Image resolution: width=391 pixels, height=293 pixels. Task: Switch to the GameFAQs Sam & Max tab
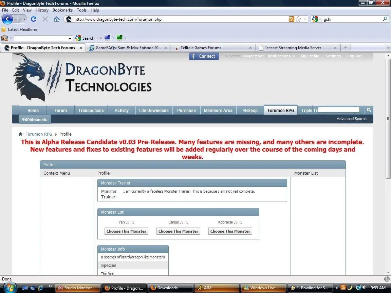(128, 47)
